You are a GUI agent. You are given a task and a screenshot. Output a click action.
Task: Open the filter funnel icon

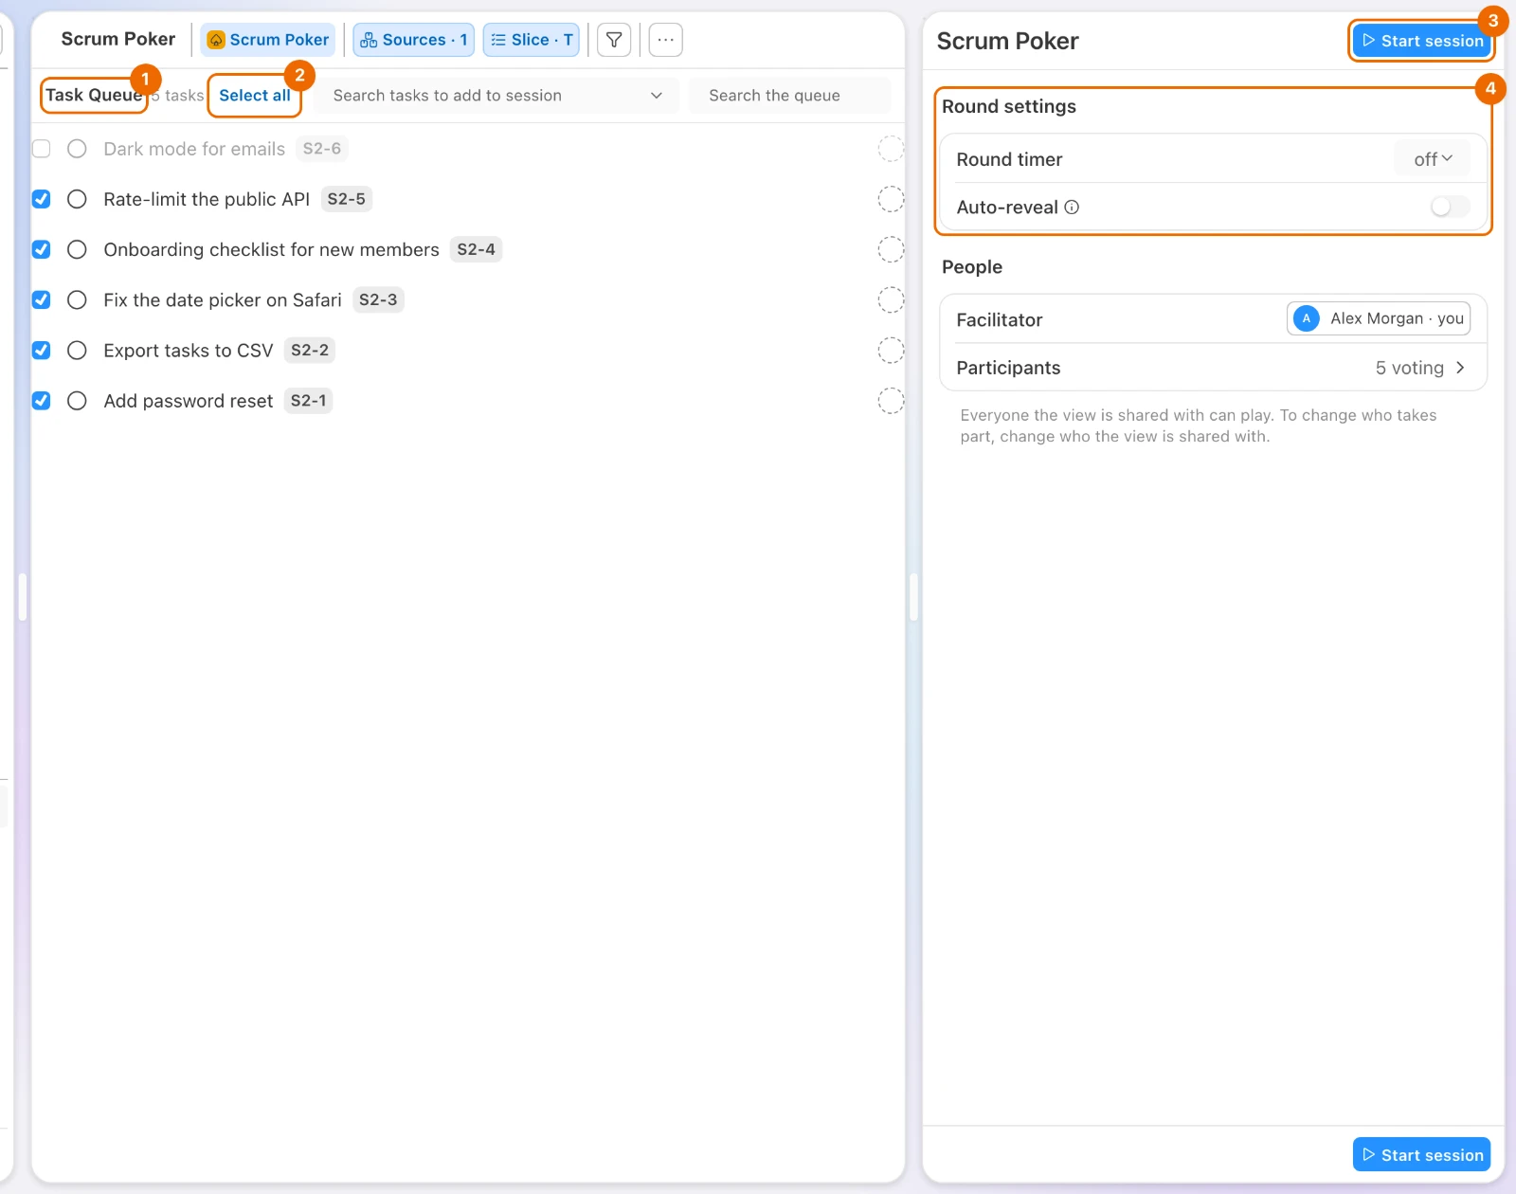coord(614,40)
